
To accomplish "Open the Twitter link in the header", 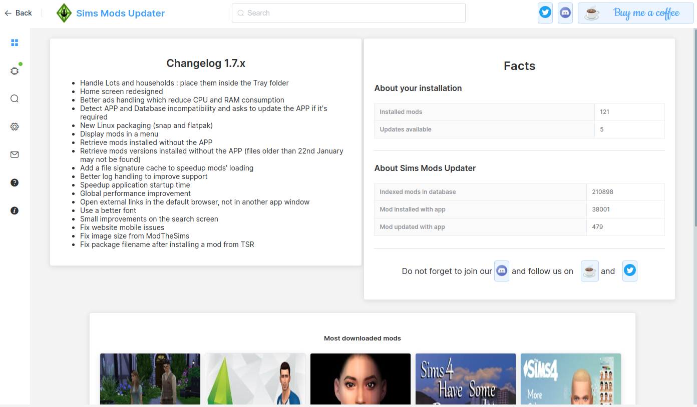I will point(545,13).
